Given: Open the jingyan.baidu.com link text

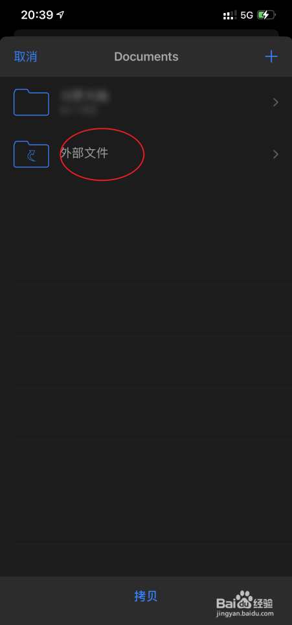Looking at the screenshot, I should click(245, 614).
